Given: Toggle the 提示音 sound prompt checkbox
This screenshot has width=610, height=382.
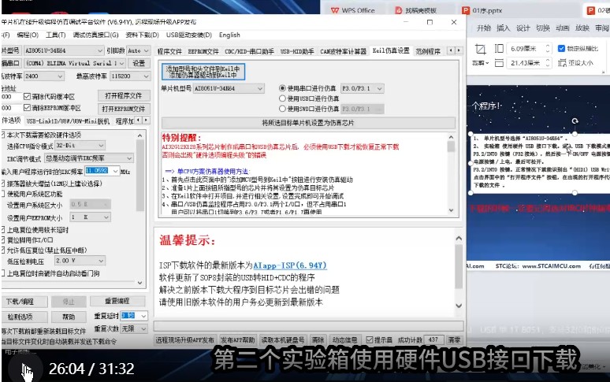Looking at the screenshot, I should 370,339.
